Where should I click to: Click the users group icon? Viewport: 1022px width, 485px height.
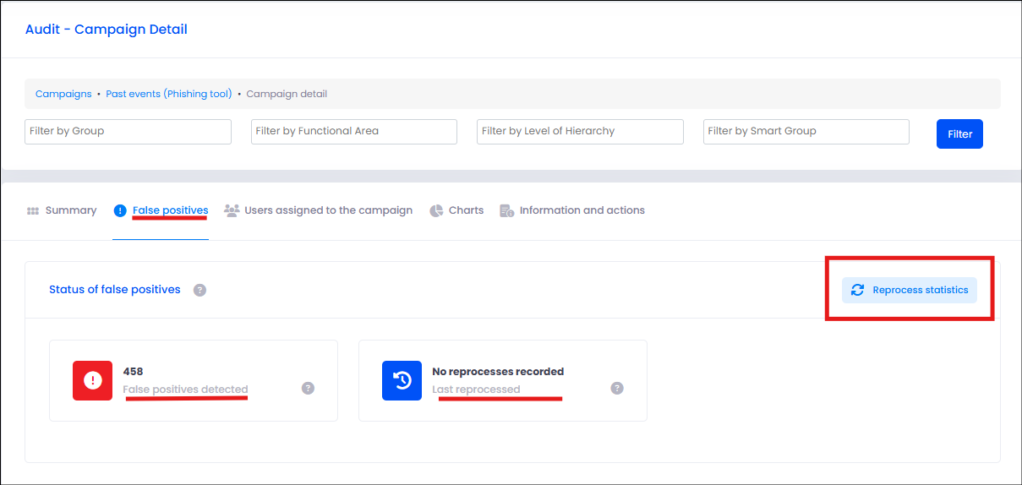point(232,210)
